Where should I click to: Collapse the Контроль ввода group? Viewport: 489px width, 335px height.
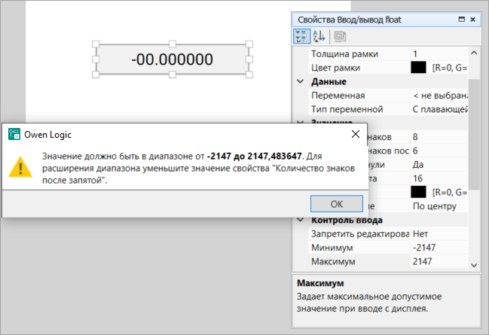coord(300,220)
